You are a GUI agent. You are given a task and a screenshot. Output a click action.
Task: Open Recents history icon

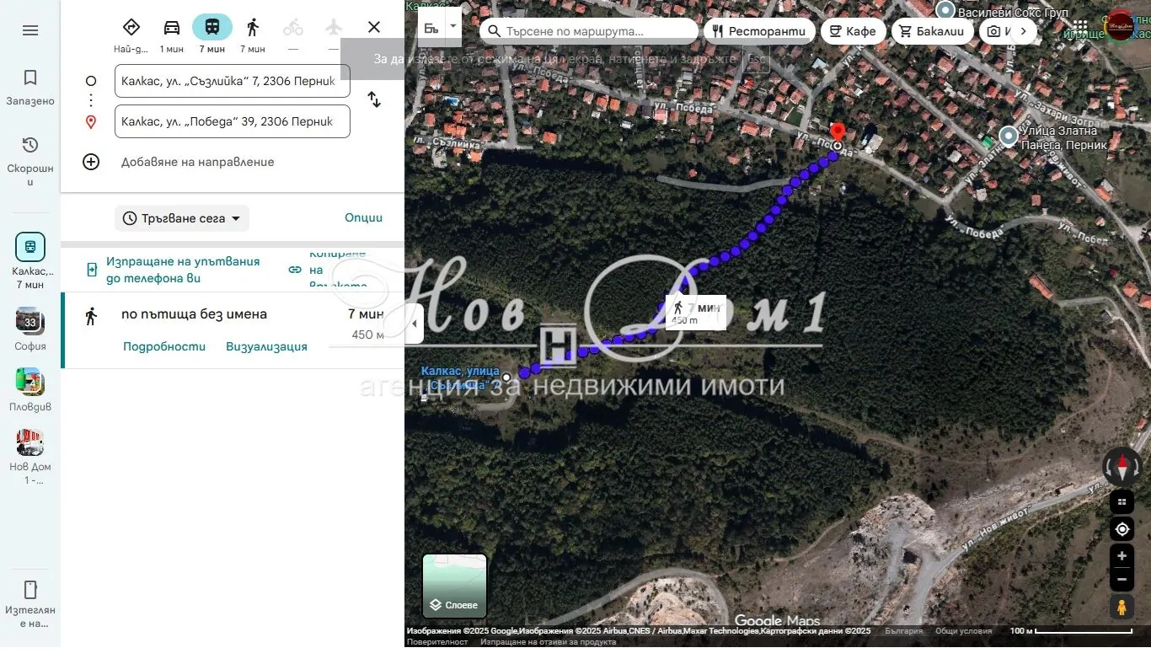[x=30, y=145]
